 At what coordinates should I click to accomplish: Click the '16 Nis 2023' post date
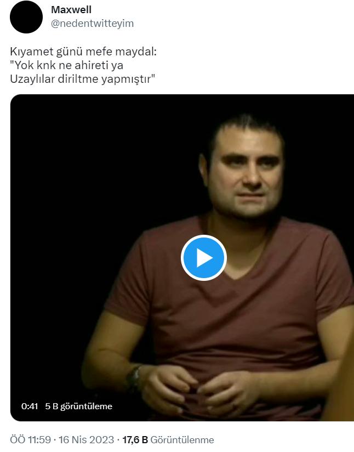[87, 440]
